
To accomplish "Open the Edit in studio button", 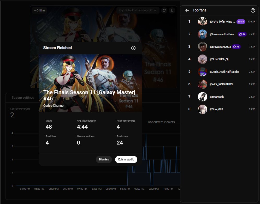I will coord(126,159).
